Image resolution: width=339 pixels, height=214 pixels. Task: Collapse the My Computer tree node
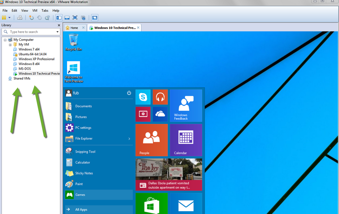[5, 40]
